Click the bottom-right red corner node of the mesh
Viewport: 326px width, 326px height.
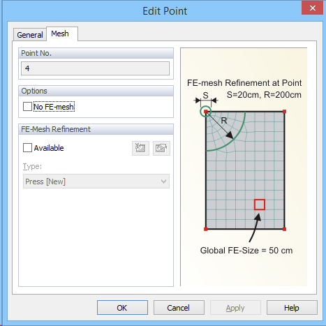point(284,229)
